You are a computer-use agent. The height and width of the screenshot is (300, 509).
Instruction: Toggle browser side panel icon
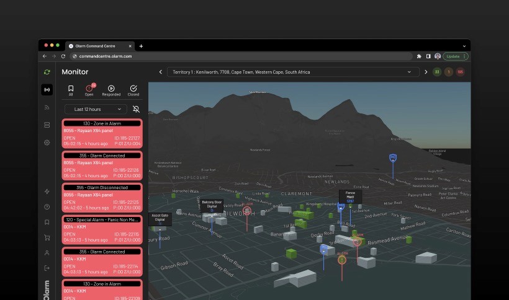point(428,56)
